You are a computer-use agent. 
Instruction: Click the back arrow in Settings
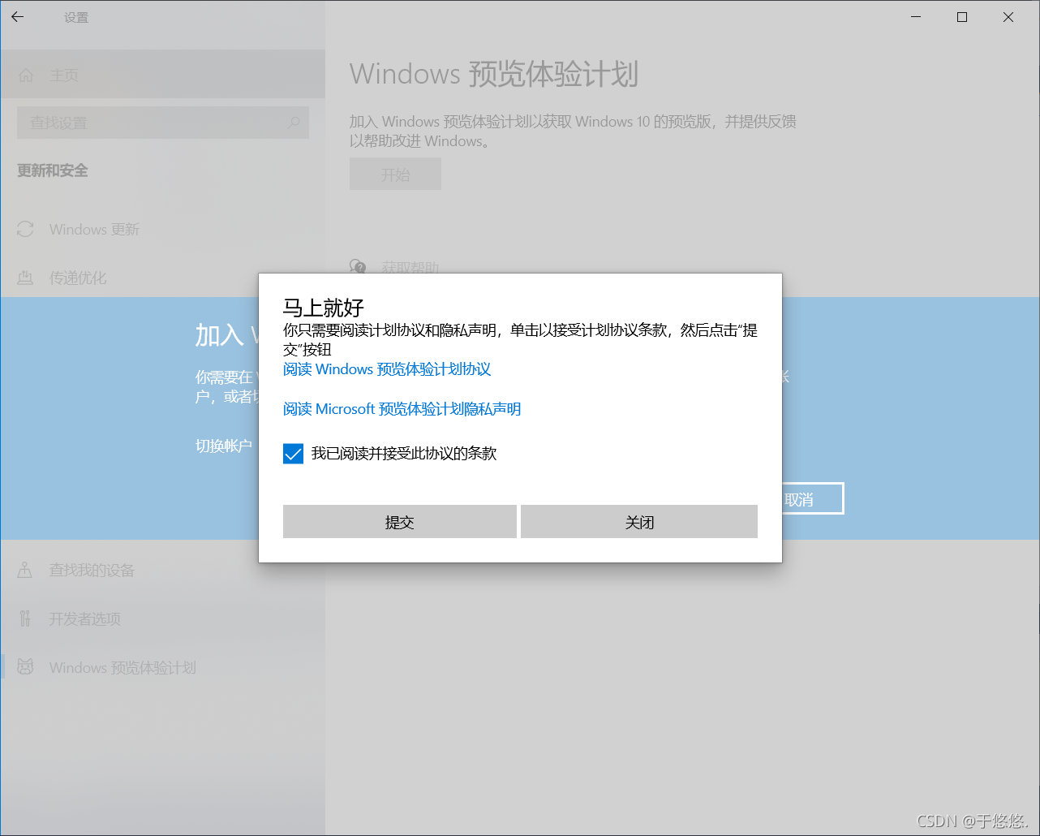pyautogui.click(x=18, y=17)
